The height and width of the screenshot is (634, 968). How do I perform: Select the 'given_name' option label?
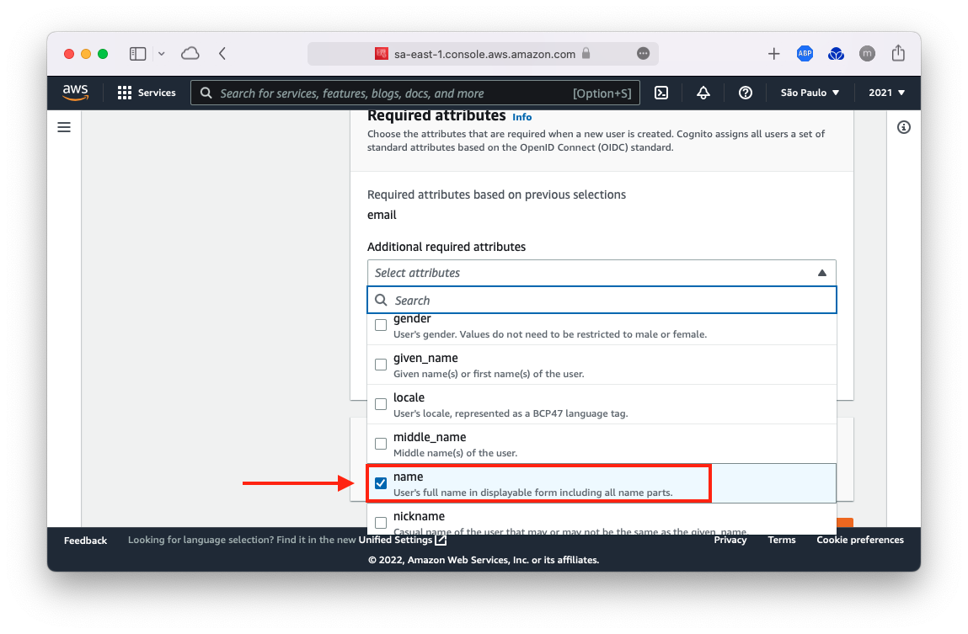point(425,358)
